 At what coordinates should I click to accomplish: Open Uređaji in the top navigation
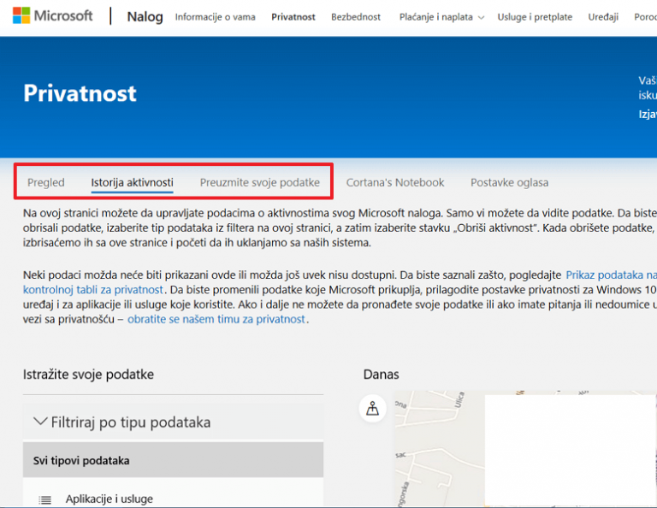pyautogui.click(x=603, y=17)
